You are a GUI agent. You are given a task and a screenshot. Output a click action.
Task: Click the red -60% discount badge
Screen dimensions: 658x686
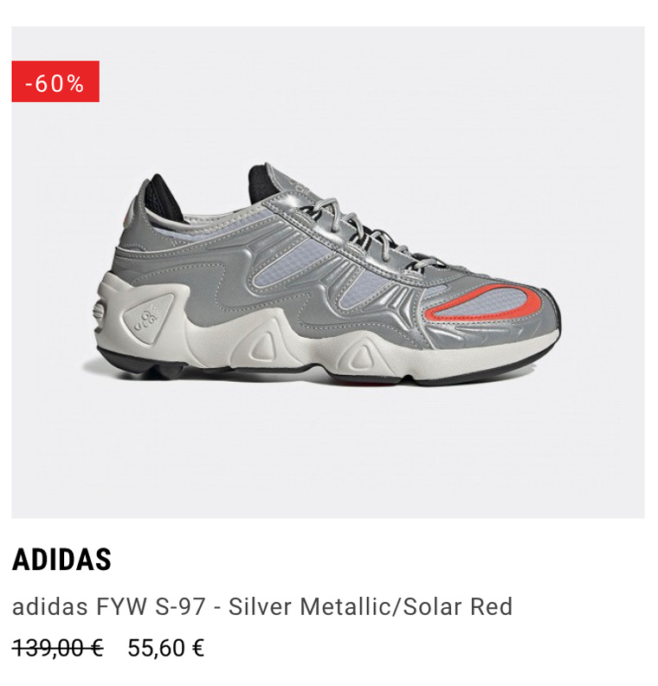55,81
